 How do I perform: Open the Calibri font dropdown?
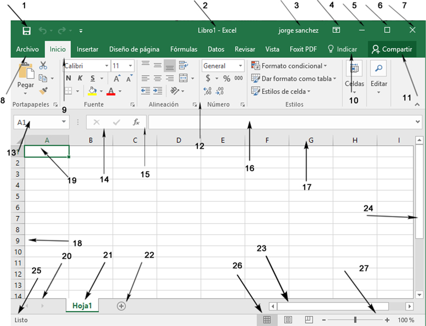106,66
